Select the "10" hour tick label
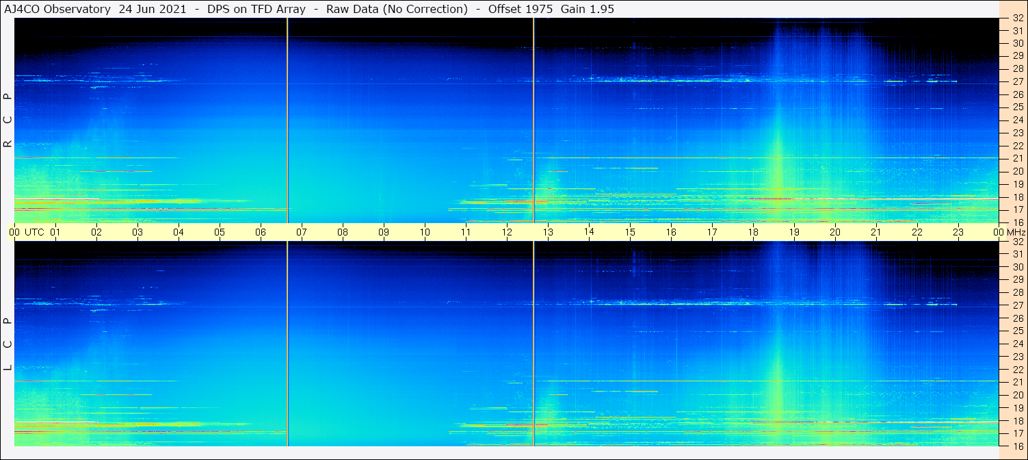This screenshot has width=1028, height=460. point(425,233)
